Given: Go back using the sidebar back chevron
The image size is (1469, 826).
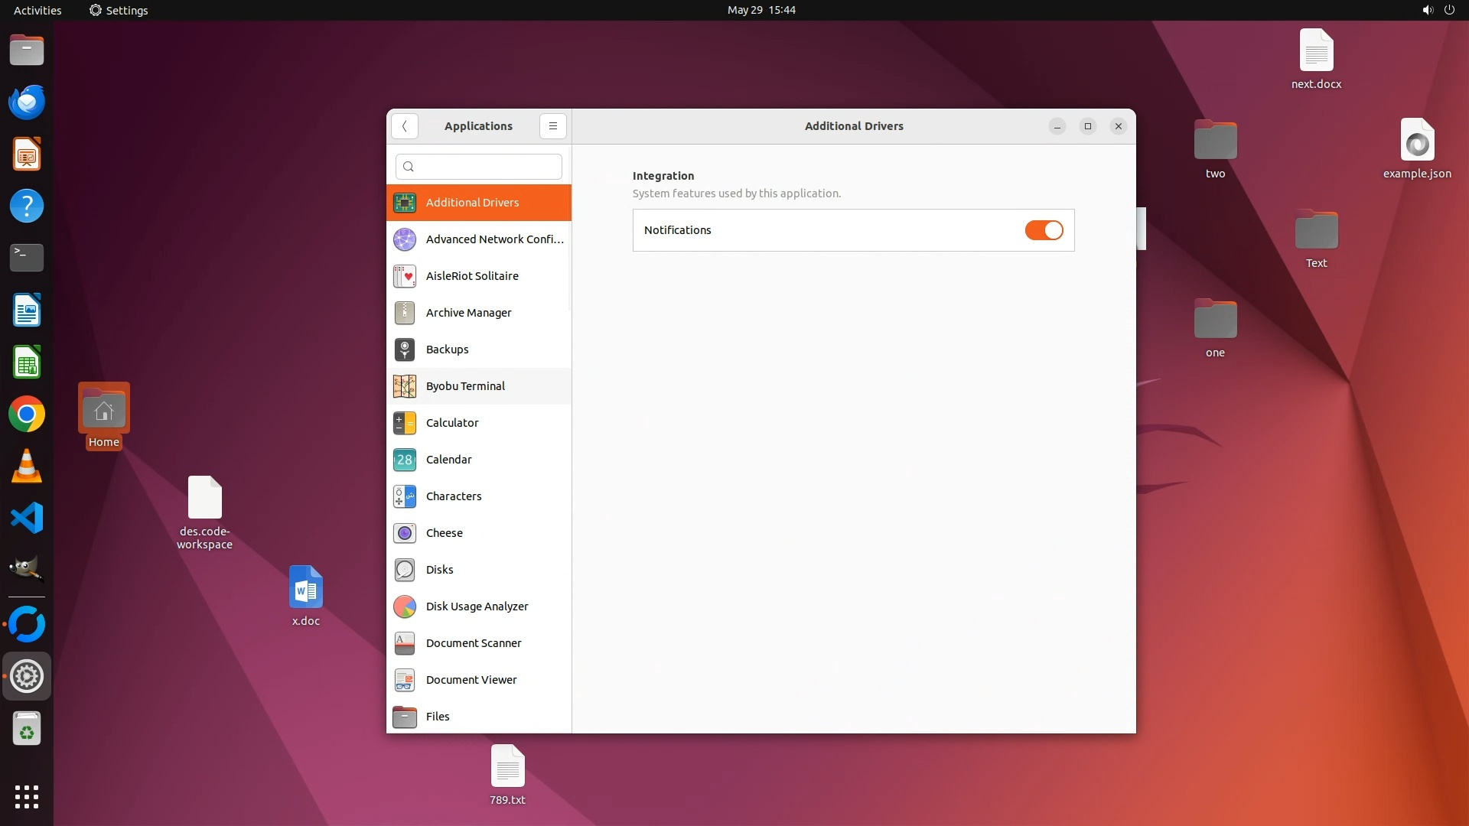Looking at the screenshot, I should click(404, 126).
